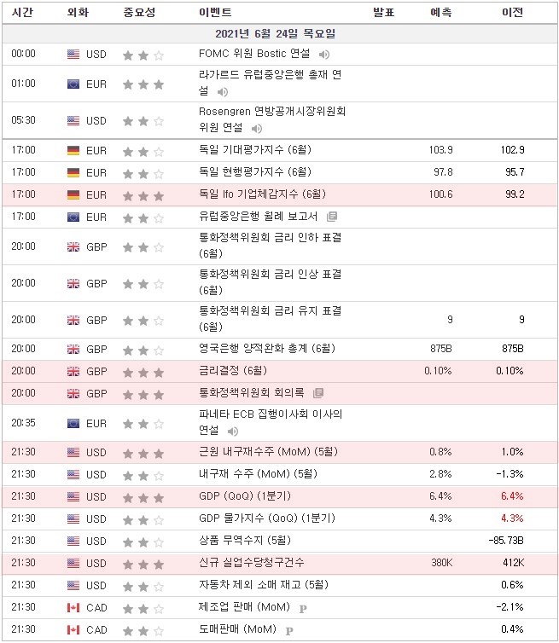Open the 독일 Ifo 기업체감지수 (6월) event
559x643 pixels.
(261, 194)
